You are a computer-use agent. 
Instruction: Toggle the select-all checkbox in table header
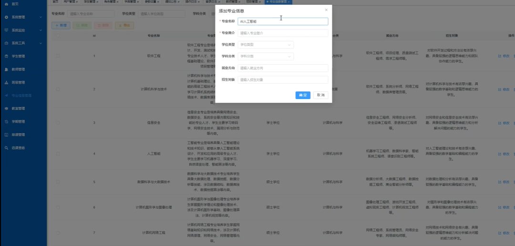(x=58, y=35)
